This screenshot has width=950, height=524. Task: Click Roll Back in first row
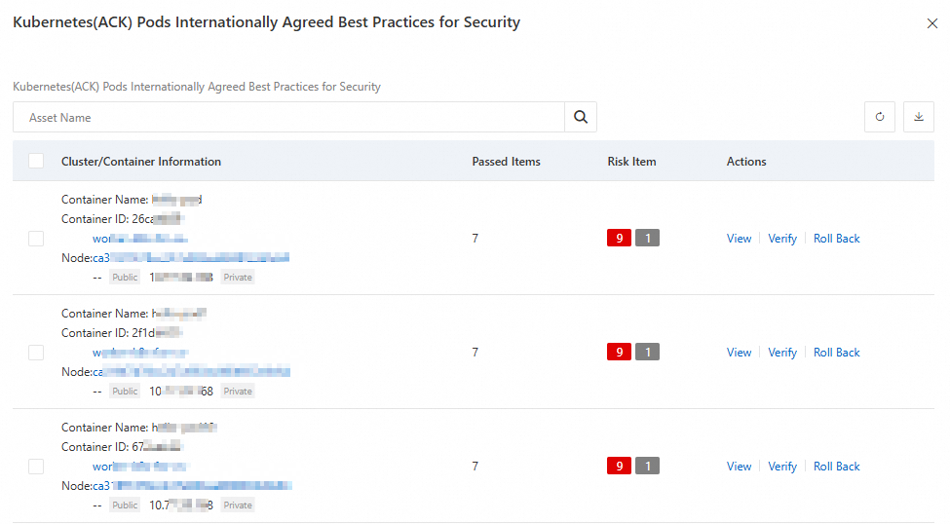837,239
